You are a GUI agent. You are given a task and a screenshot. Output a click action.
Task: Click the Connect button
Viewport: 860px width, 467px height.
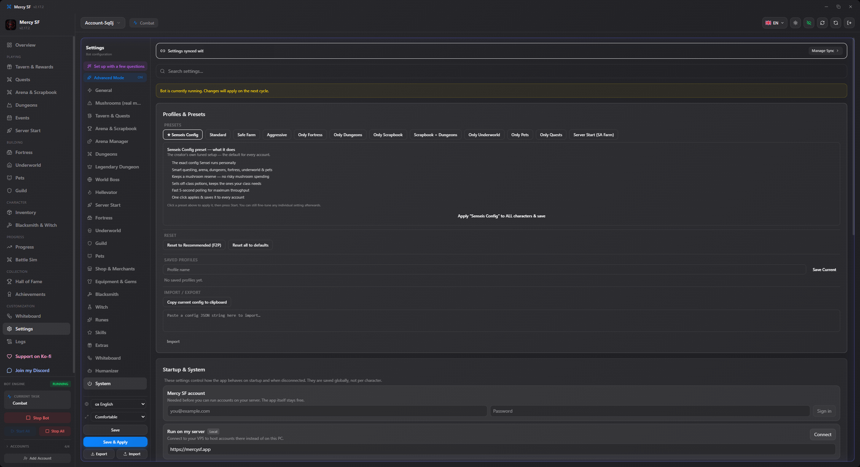tap(822, 435)
